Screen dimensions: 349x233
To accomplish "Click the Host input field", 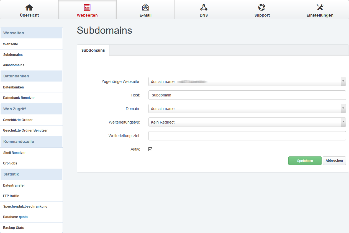I will pos(247,95).
